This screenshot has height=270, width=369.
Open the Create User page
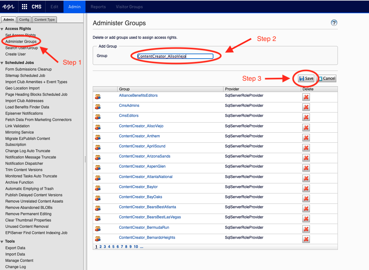pyautogui.click(x=15, y=54)
